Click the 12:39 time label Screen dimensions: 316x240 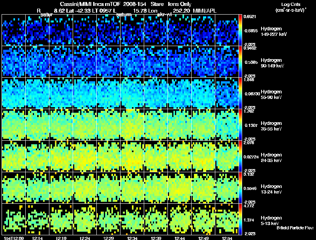click(156, 238)
